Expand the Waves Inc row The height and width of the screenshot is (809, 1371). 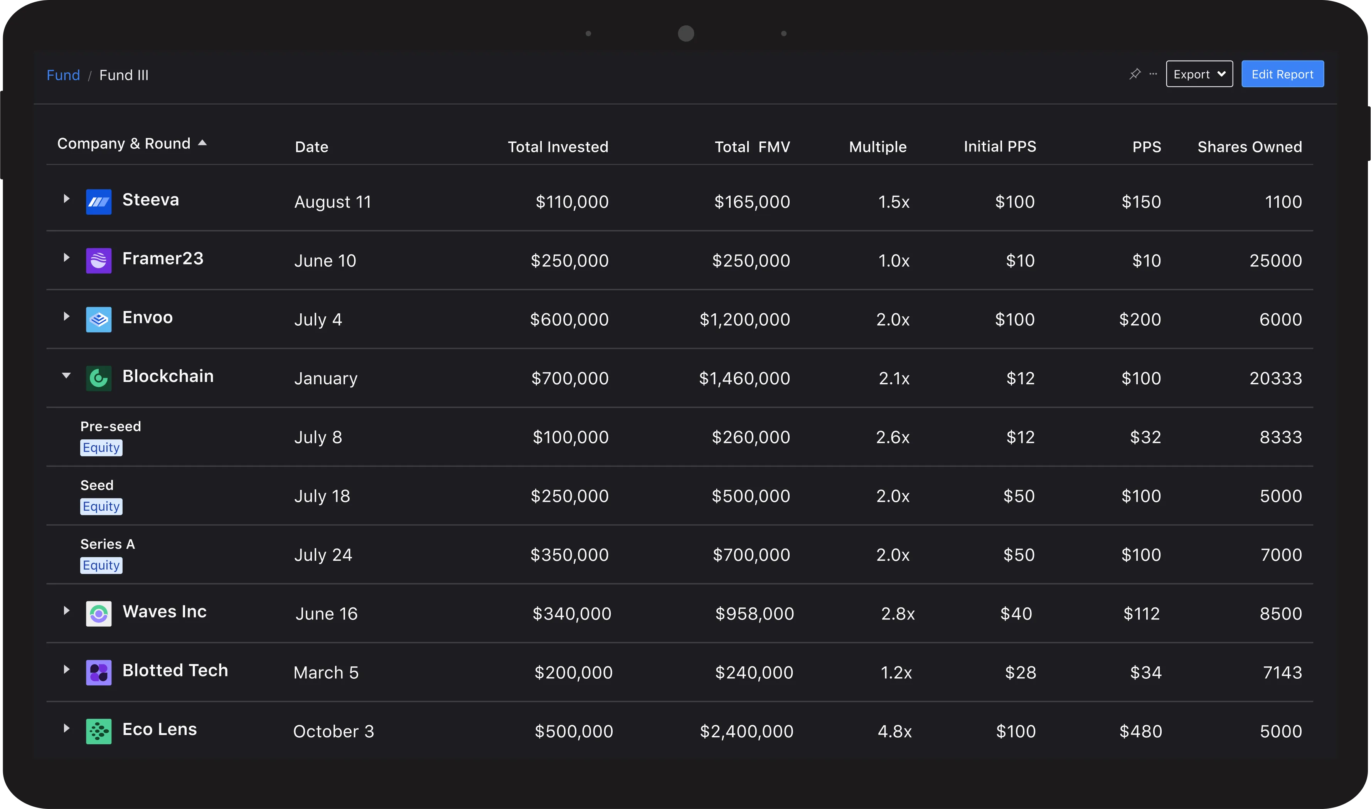[x=67, y=611]
